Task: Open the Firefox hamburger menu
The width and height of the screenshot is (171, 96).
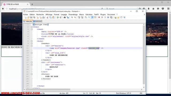Action: (168, 9)
